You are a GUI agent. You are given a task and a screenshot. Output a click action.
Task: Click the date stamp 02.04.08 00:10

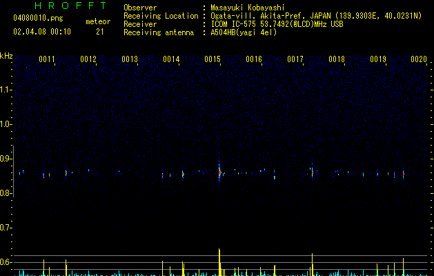[42, 32]
